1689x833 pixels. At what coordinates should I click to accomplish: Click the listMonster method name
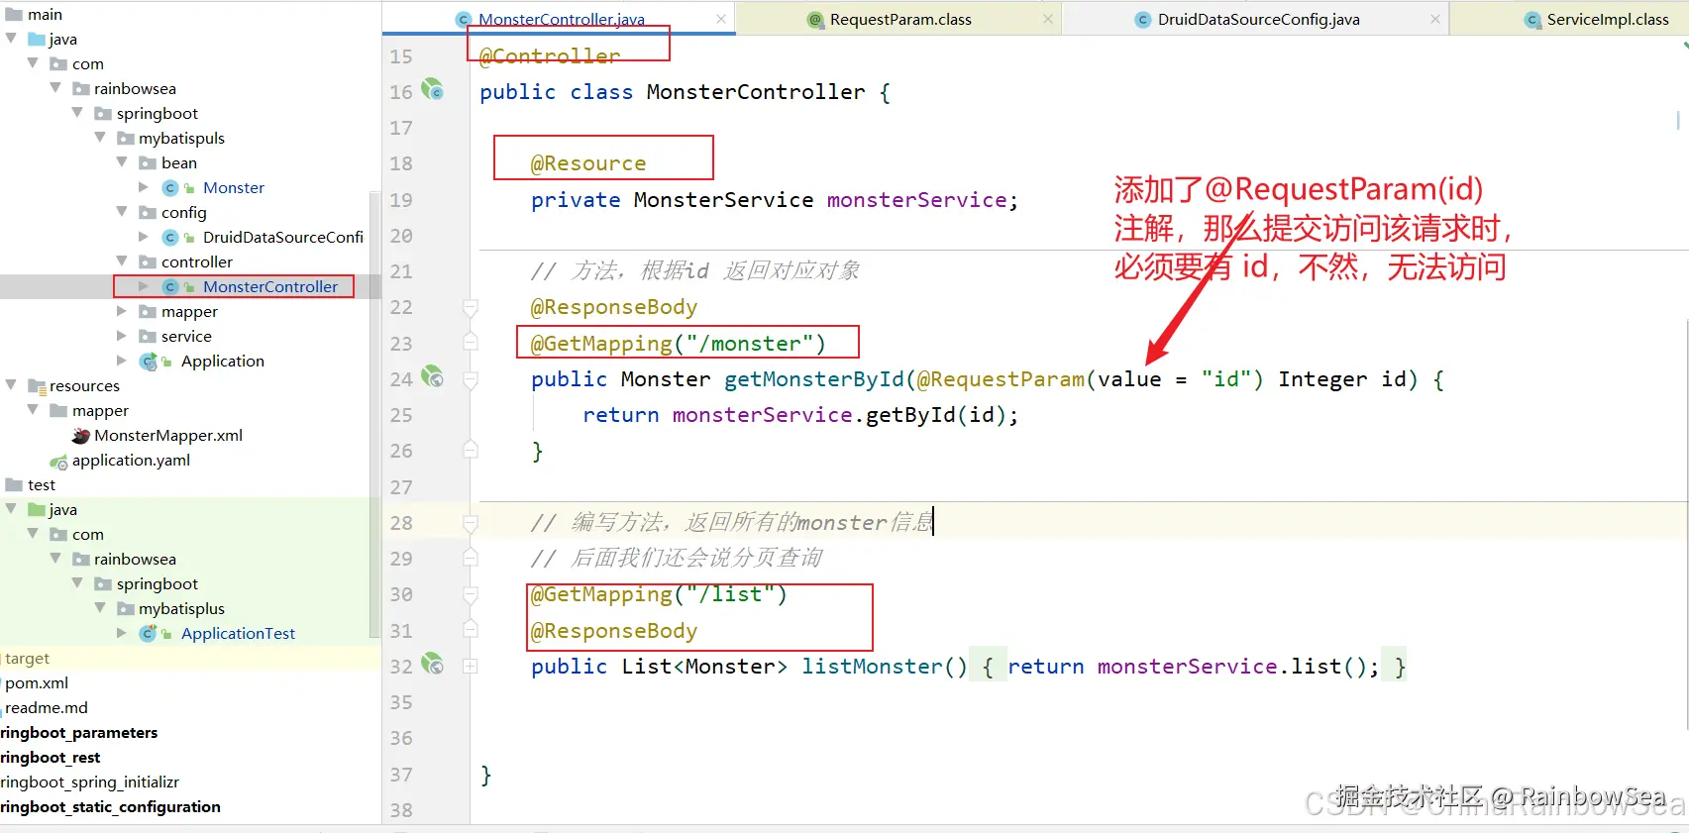(872, 667)
